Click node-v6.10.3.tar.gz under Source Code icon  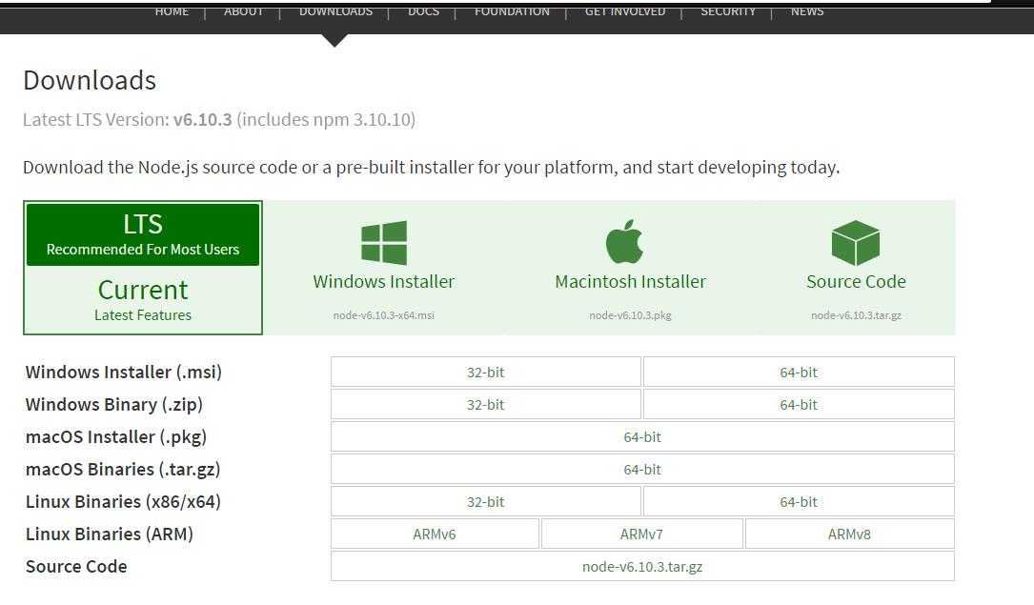[x=856, y=315]
